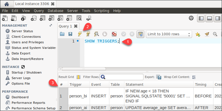Create a new function icon
Viewport: 222px width, 111px height.
pyautogui.click(x=69, y=18)
